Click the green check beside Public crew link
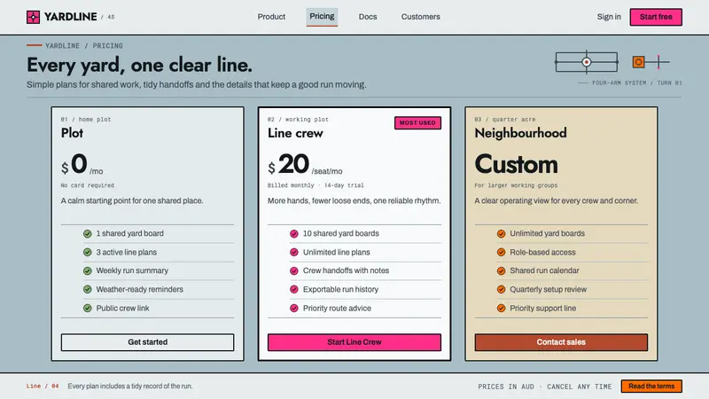709x399 pixels. coord(87,309)
